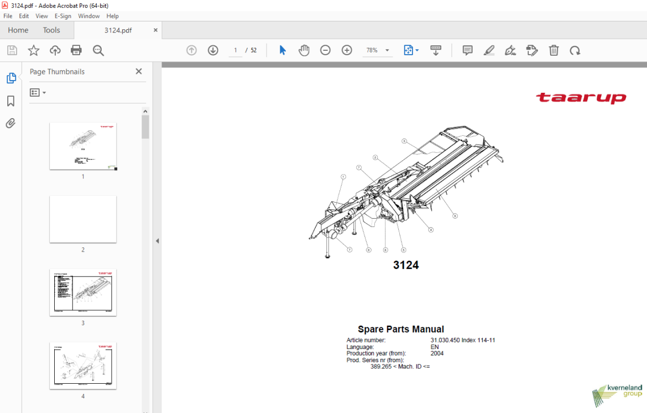This screenshot has width=647, height=413.
Task: Expand the fit page options arrow
Action: 417,50
